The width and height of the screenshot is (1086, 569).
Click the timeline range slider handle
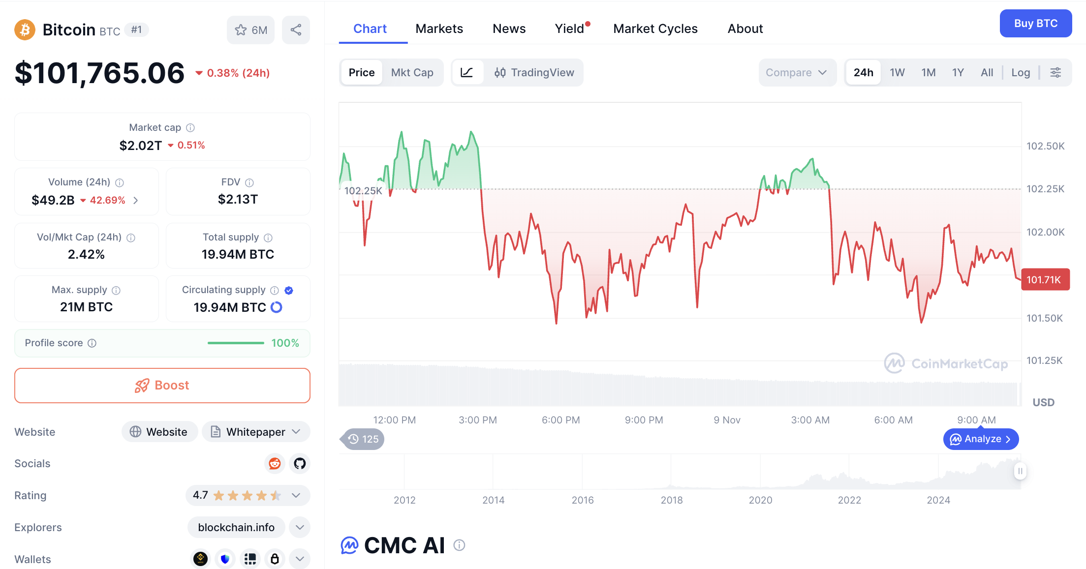1020,471
